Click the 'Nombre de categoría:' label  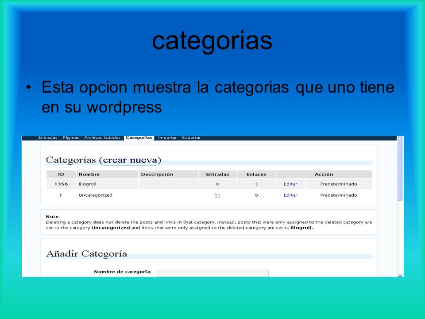pyautogui.click(x=123, y=272)
